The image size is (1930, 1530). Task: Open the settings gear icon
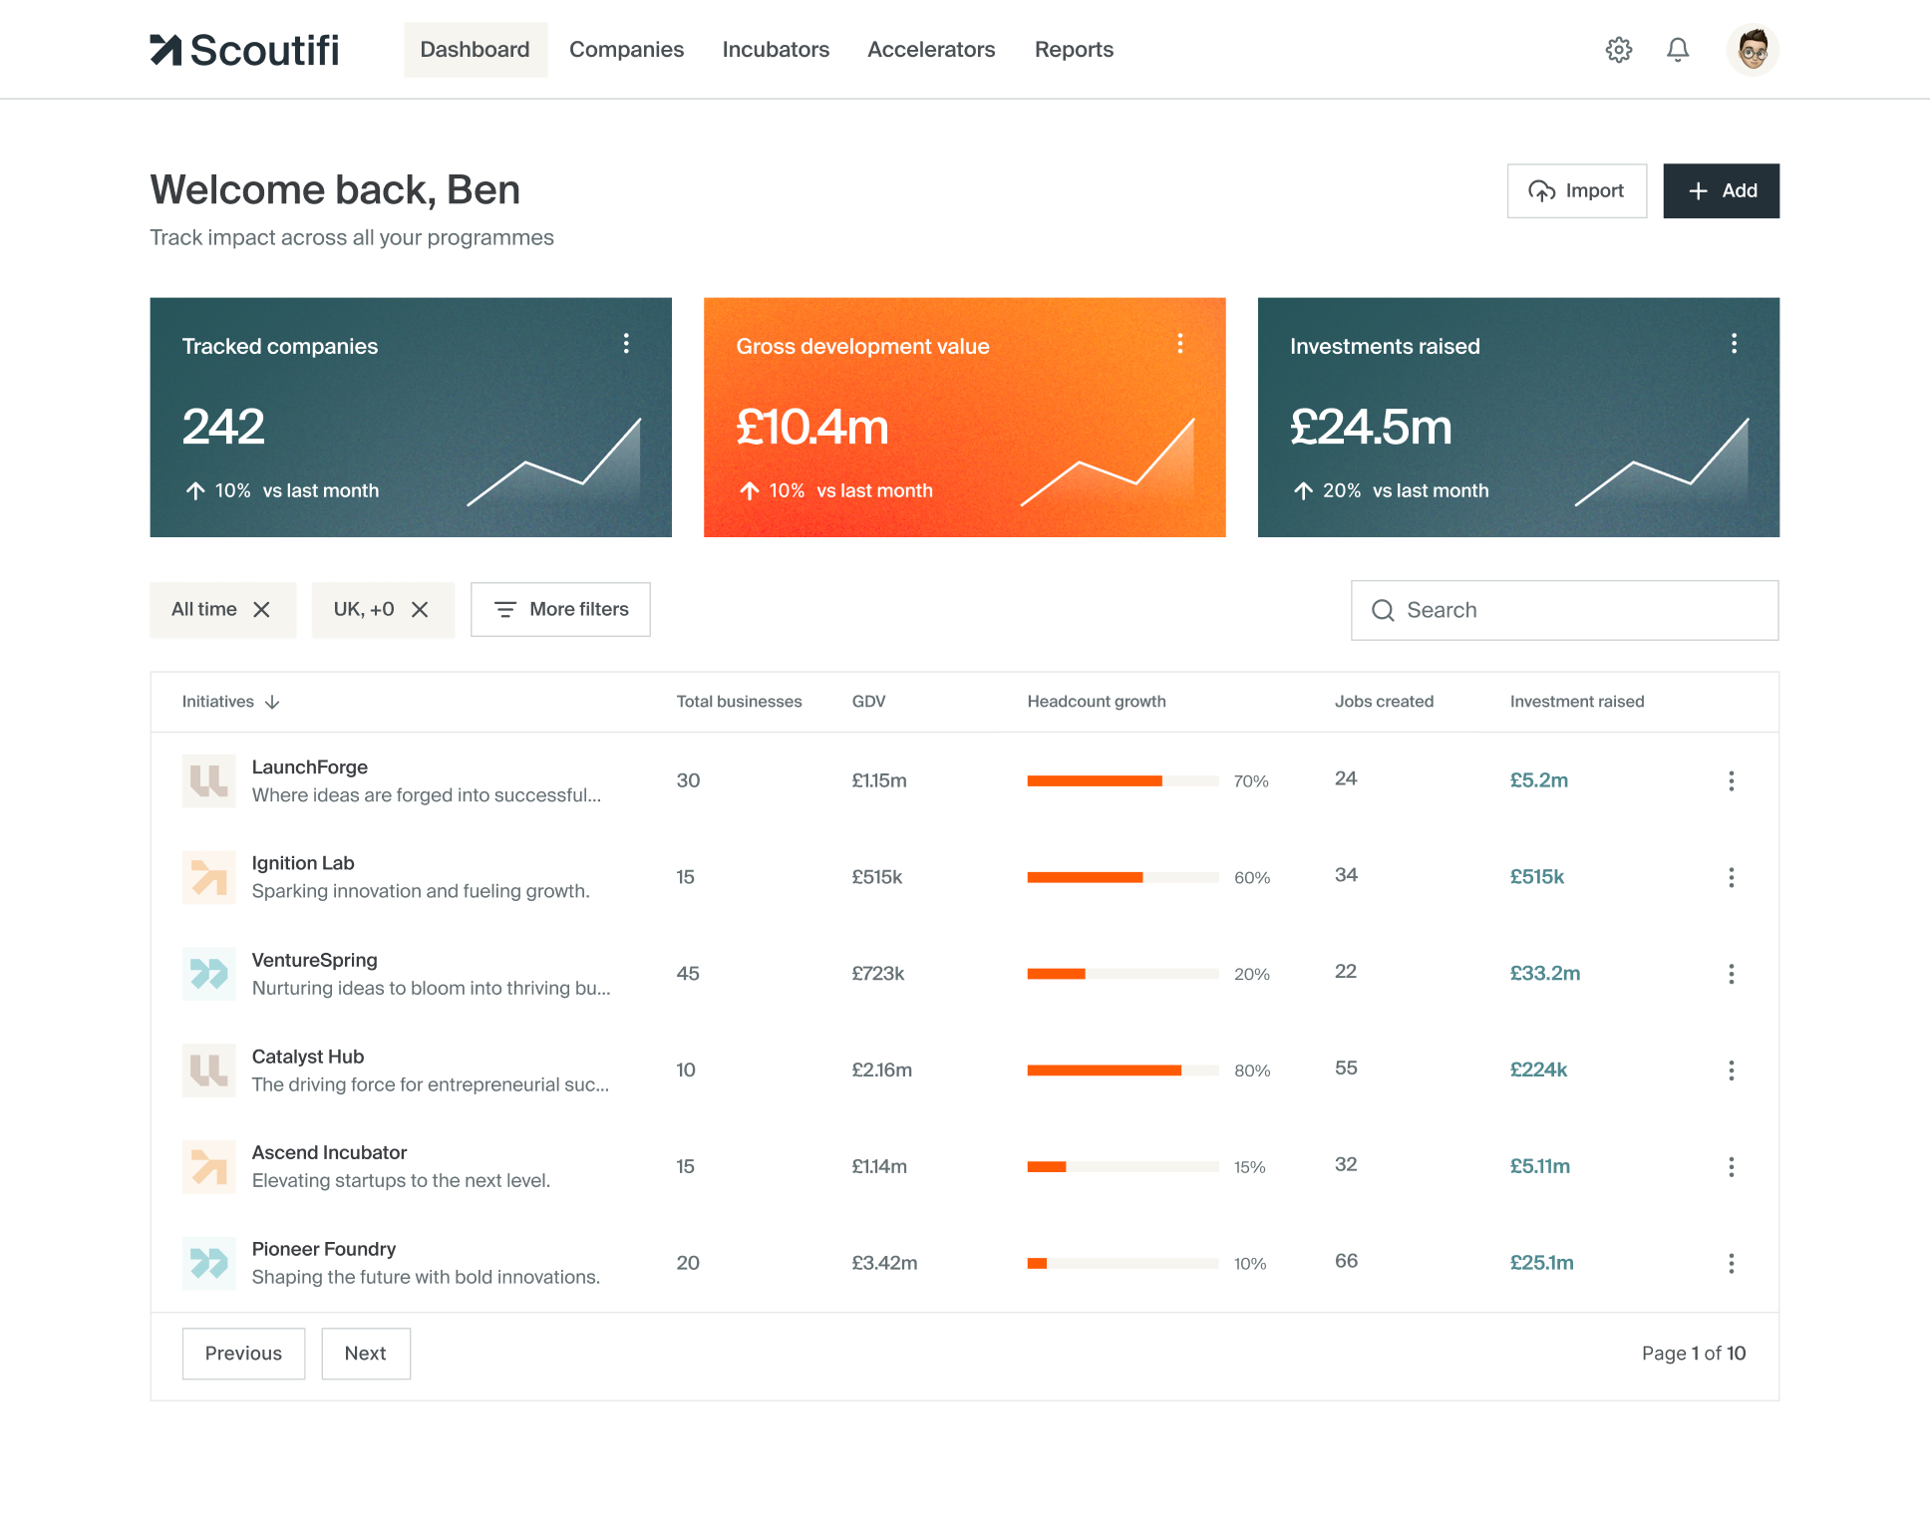(1618, 50)
